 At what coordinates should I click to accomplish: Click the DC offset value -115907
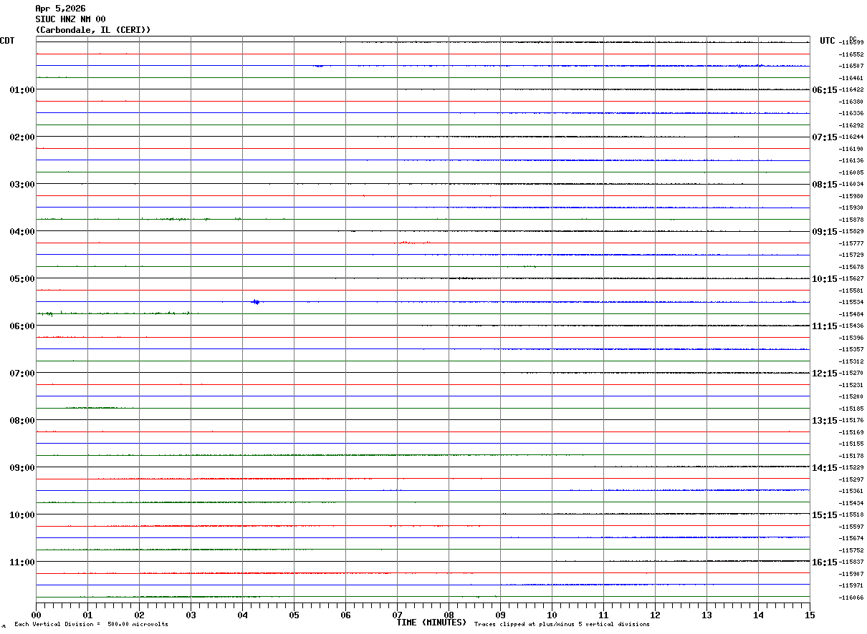(851, 574)
